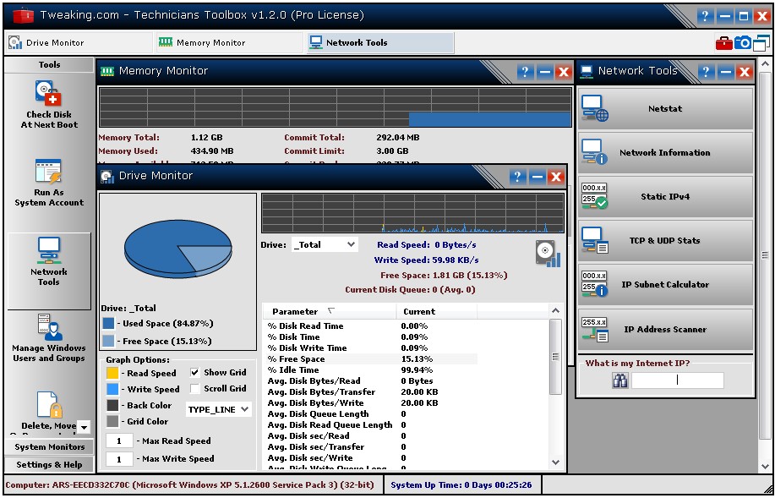Open the Drive _Total dropdown

pos(325,245)
